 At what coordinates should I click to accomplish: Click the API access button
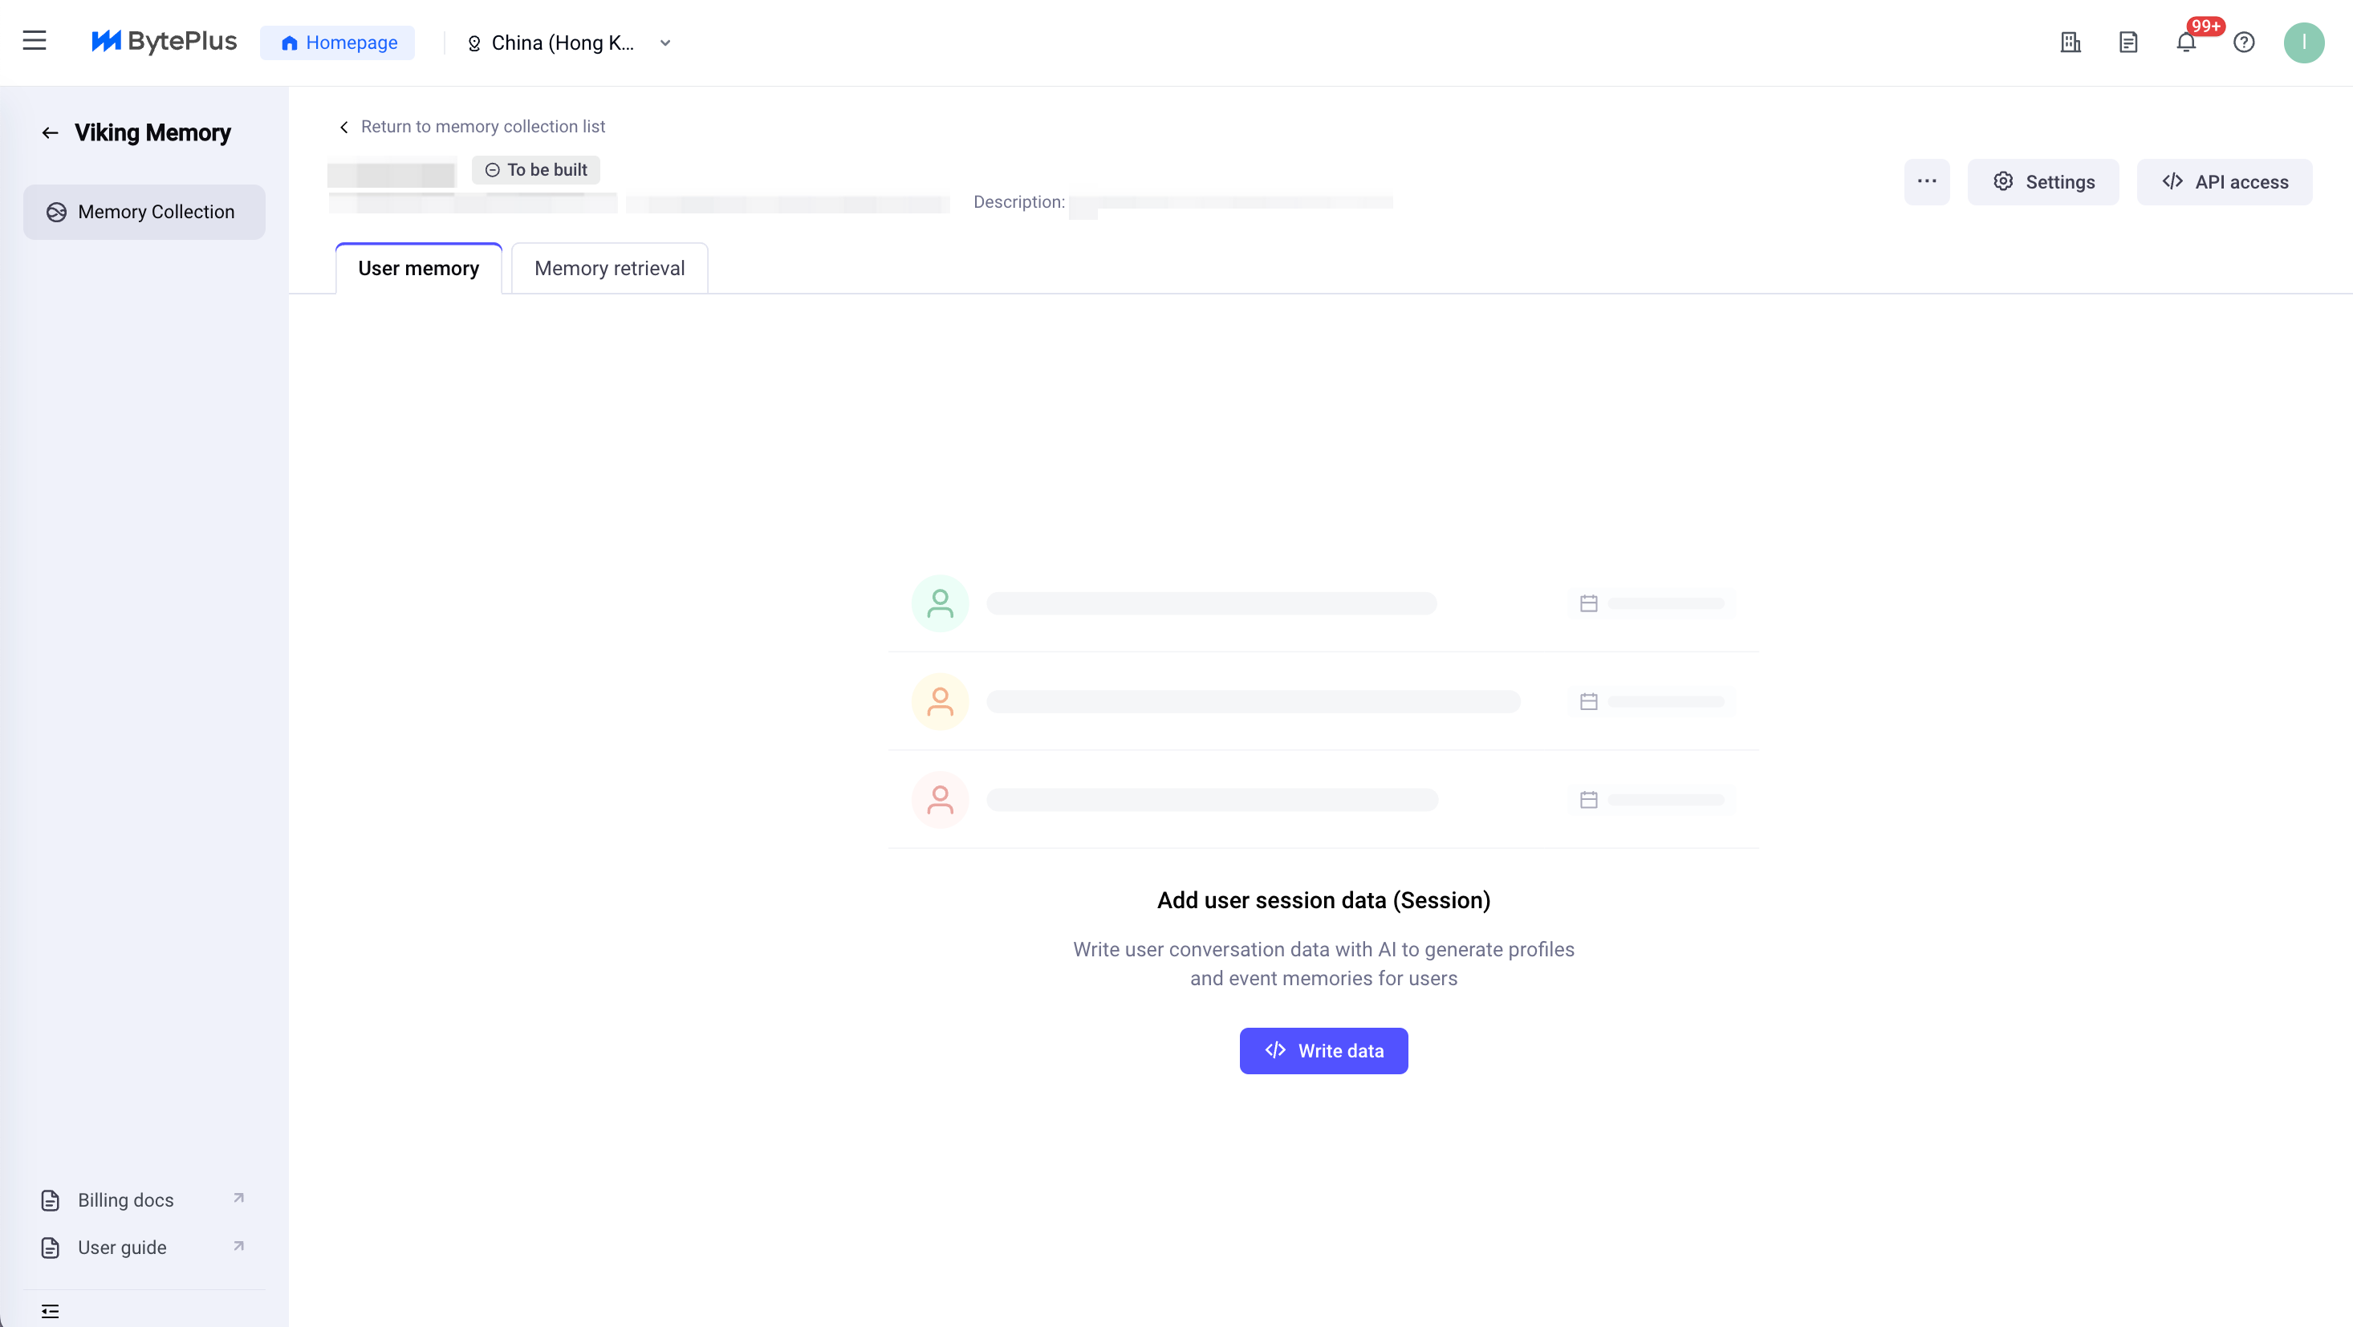click(2225, 182)
